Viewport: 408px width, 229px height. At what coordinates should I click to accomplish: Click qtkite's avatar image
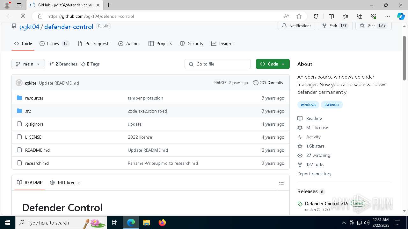[19, 83]
